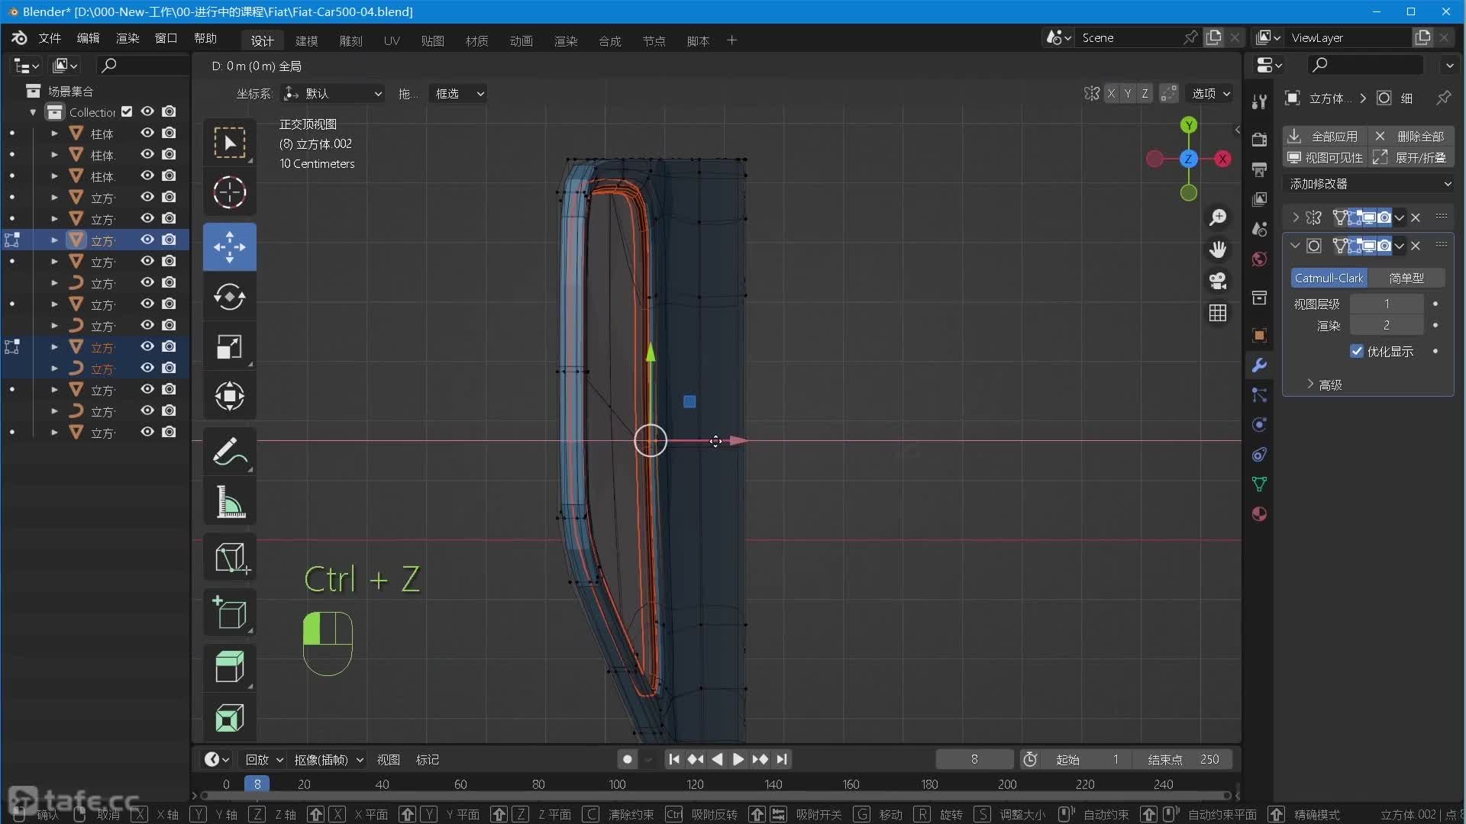This screenshot has height=824, width=1466.
Task: Select the Extrude Region tool
Action: coord(230,667)
